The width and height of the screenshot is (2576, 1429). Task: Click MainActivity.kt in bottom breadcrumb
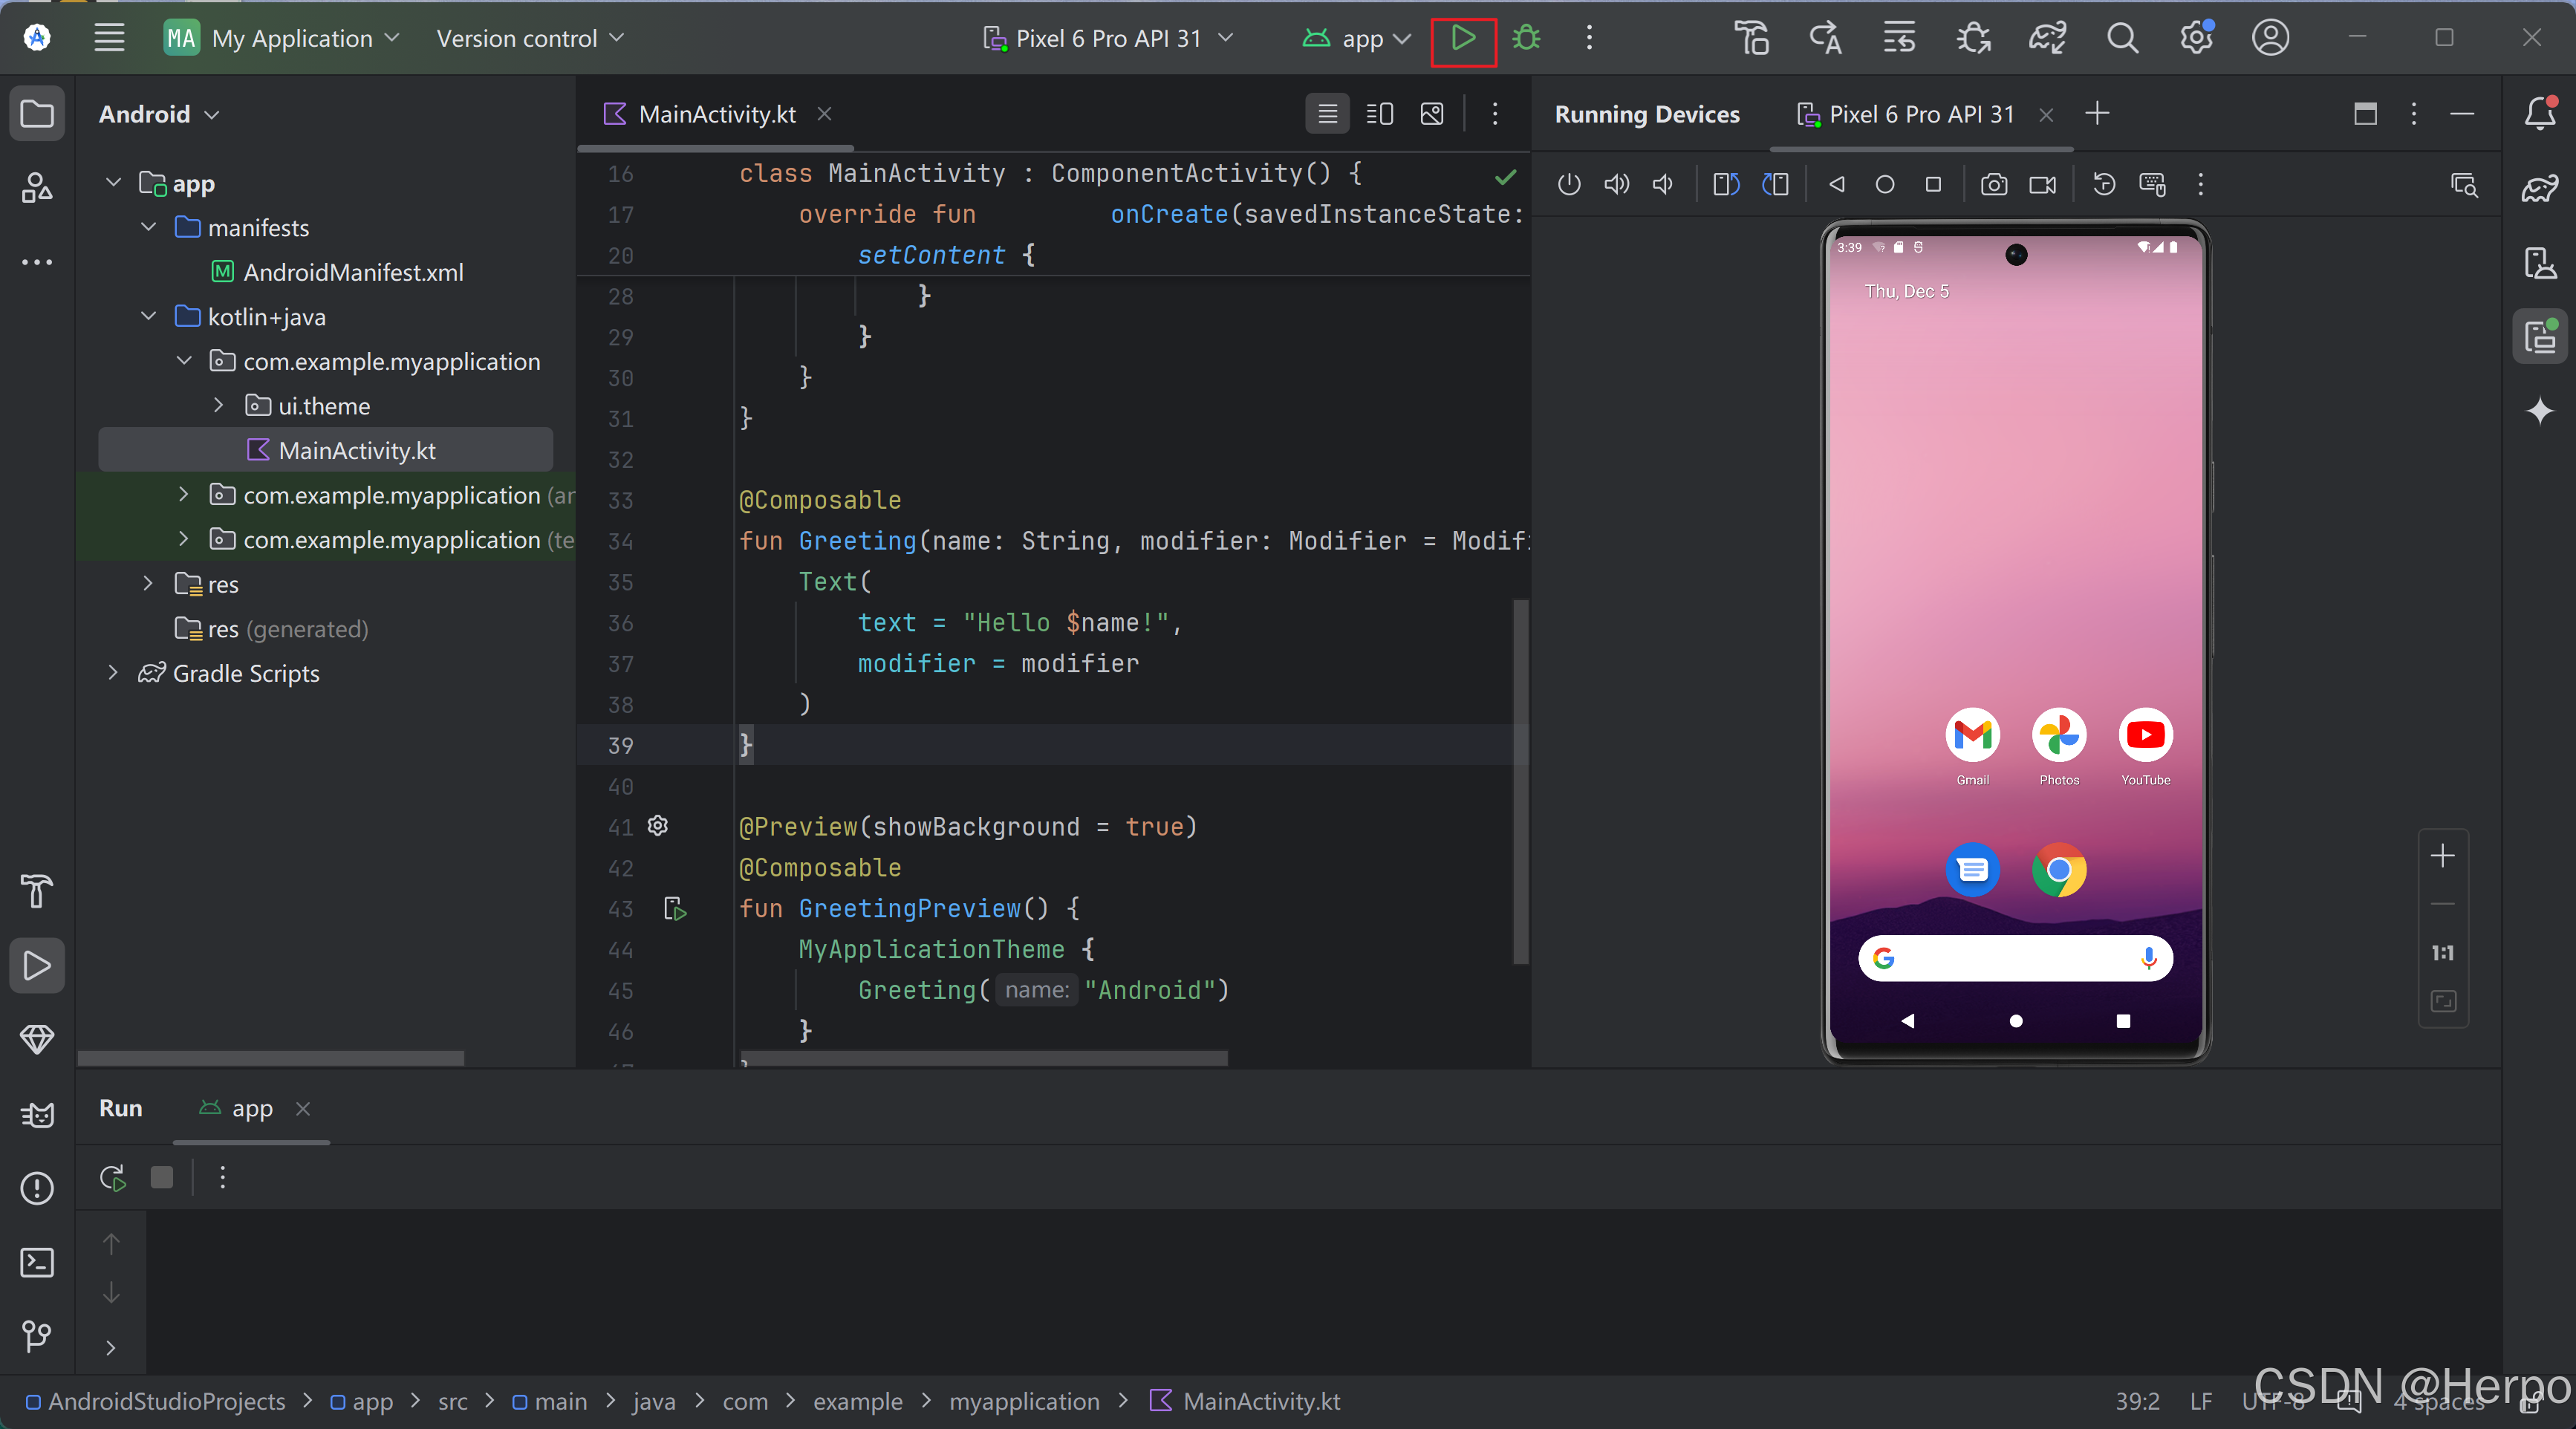click(1260, 1401)
